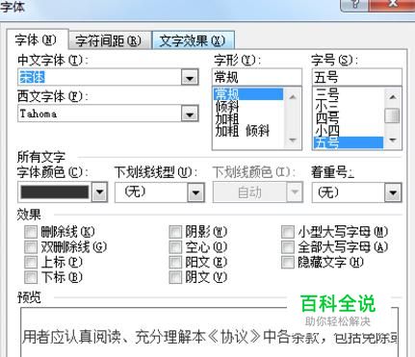Viewport: 415px width, 357px height.
Task: Open the 着重号 dropdown arrow
Action: 393,192
